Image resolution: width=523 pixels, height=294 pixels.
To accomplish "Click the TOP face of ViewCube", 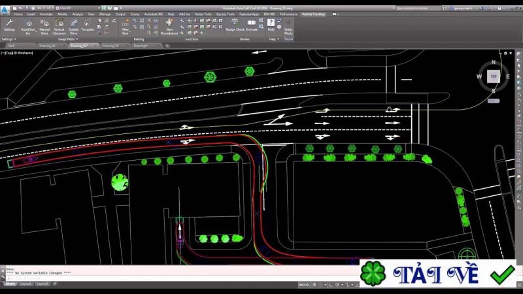I will point(494,76).
